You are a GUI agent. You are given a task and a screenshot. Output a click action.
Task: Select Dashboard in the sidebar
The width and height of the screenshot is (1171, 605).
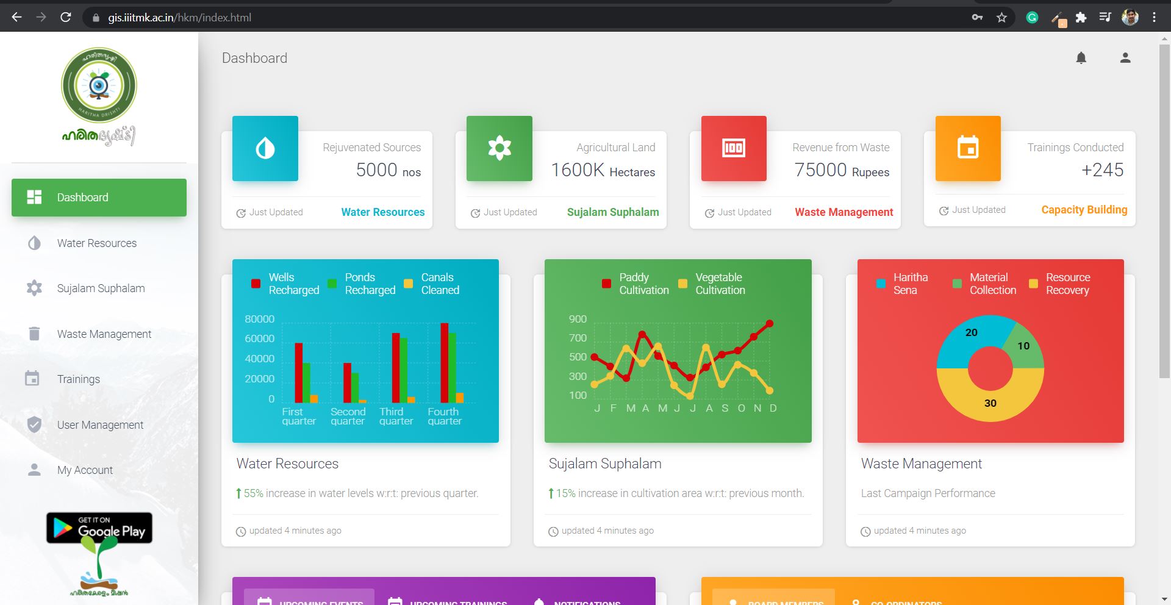(99, 198)
